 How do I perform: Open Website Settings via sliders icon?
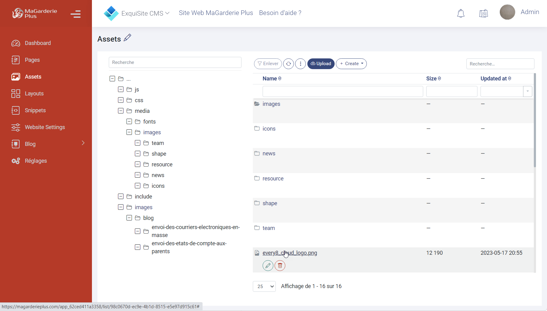(x=16, y=127)
